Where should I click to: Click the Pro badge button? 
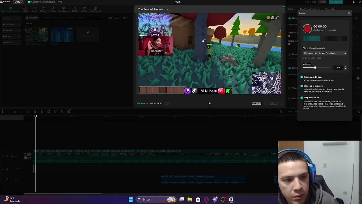[x=323, y=2]
